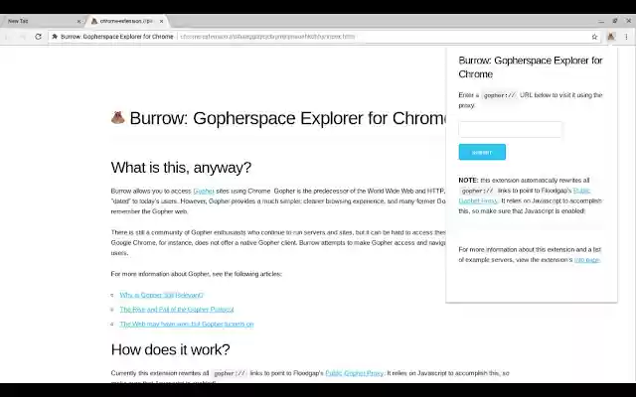
Task: Click 'How does it work?' heading
Action: coord(170,349)
